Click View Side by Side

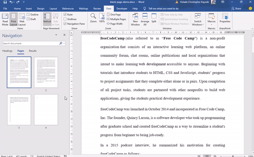tap(171, 14)
